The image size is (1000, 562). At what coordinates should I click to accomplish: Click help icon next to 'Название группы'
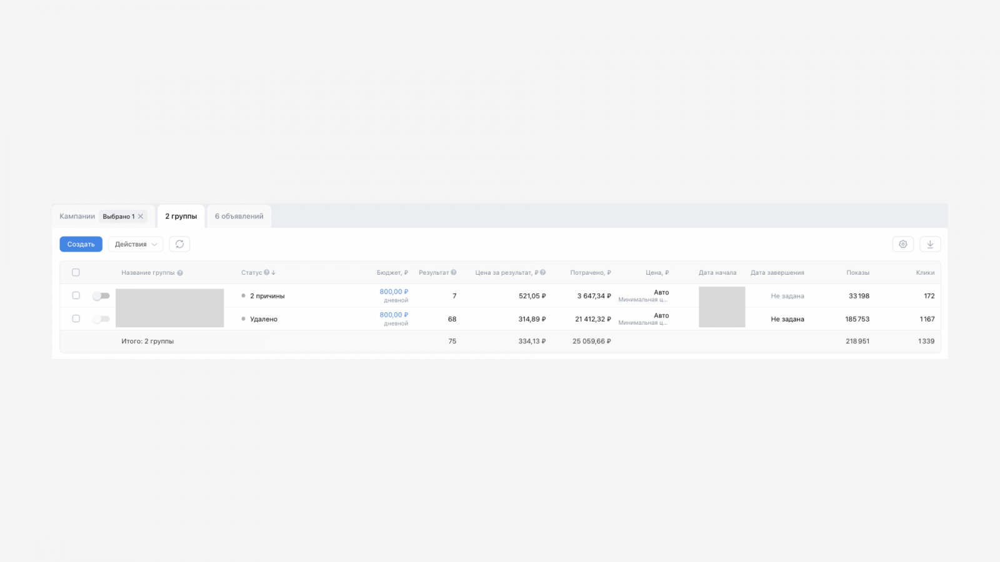pyautogui.click(x=180, y=273)
